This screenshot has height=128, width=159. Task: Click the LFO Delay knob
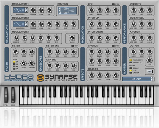point(100,10)
